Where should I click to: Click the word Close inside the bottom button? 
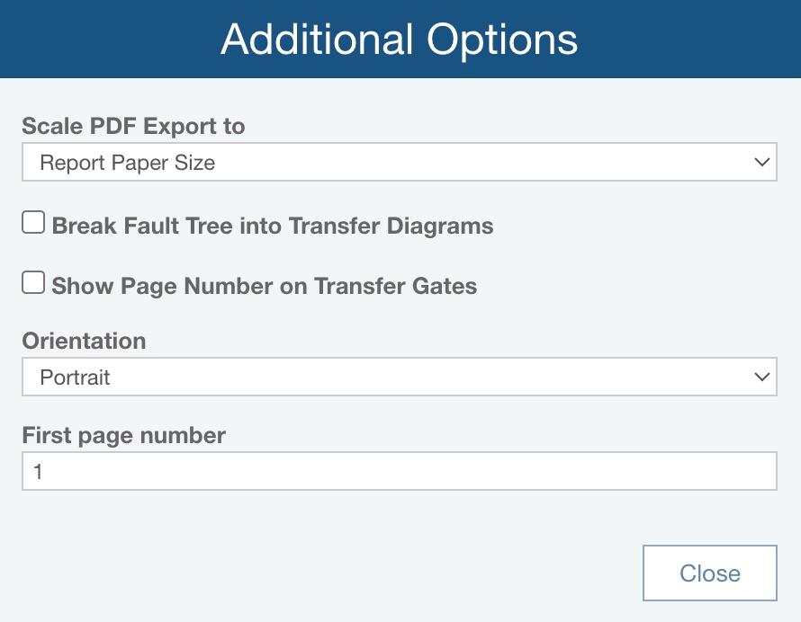click(710, 573)
